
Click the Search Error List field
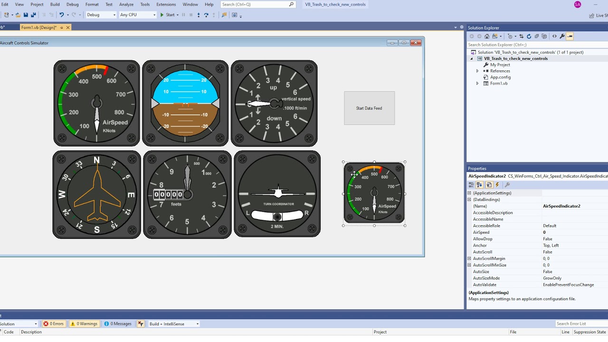point(581,323)
